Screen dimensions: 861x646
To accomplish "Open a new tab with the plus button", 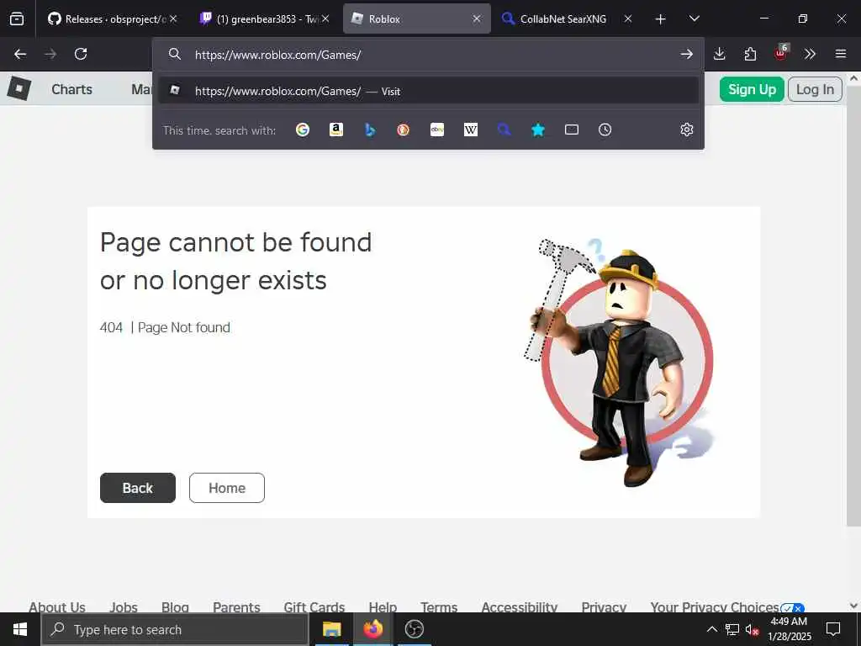I will click(x=661, y=19).
